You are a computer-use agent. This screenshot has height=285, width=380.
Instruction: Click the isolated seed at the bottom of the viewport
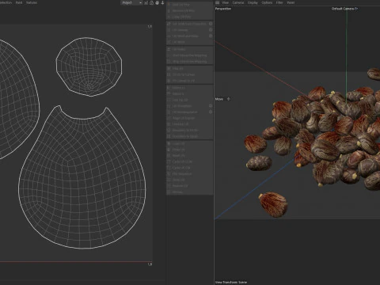273,204
